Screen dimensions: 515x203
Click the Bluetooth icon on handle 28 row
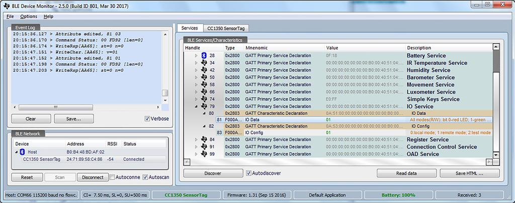coord(204,56)
